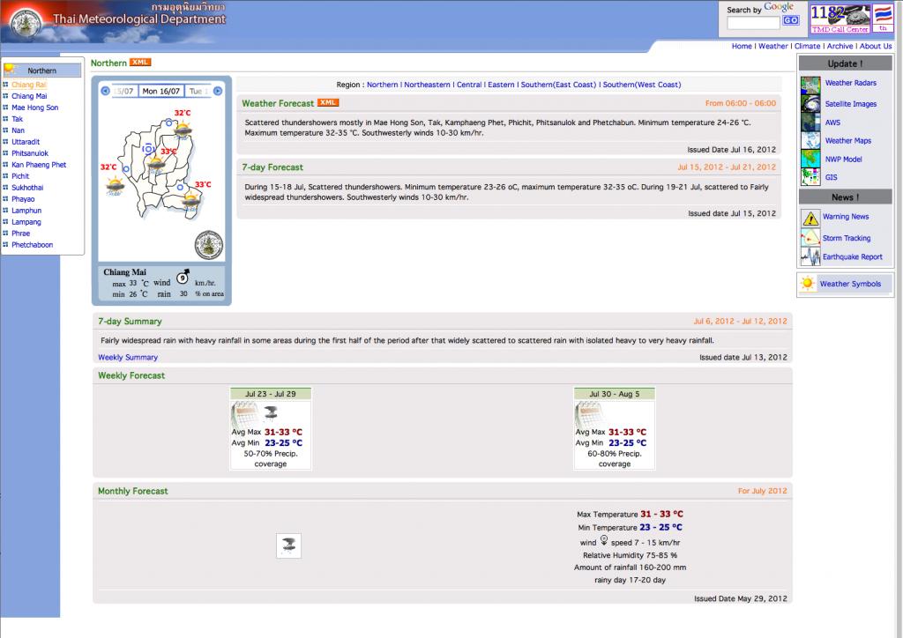Screen dimensions: 903x638
Task: Open the Weather Radars icon
Action: point(810,85)
